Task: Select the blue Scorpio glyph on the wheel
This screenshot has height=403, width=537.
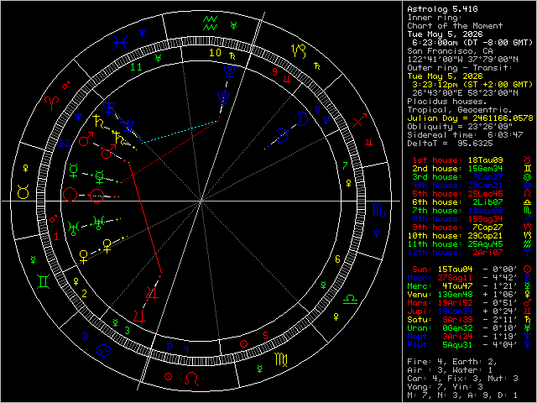Action: pos(379,209)
